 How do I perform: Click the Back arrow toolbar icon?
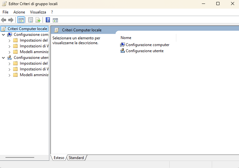[4, 20]
